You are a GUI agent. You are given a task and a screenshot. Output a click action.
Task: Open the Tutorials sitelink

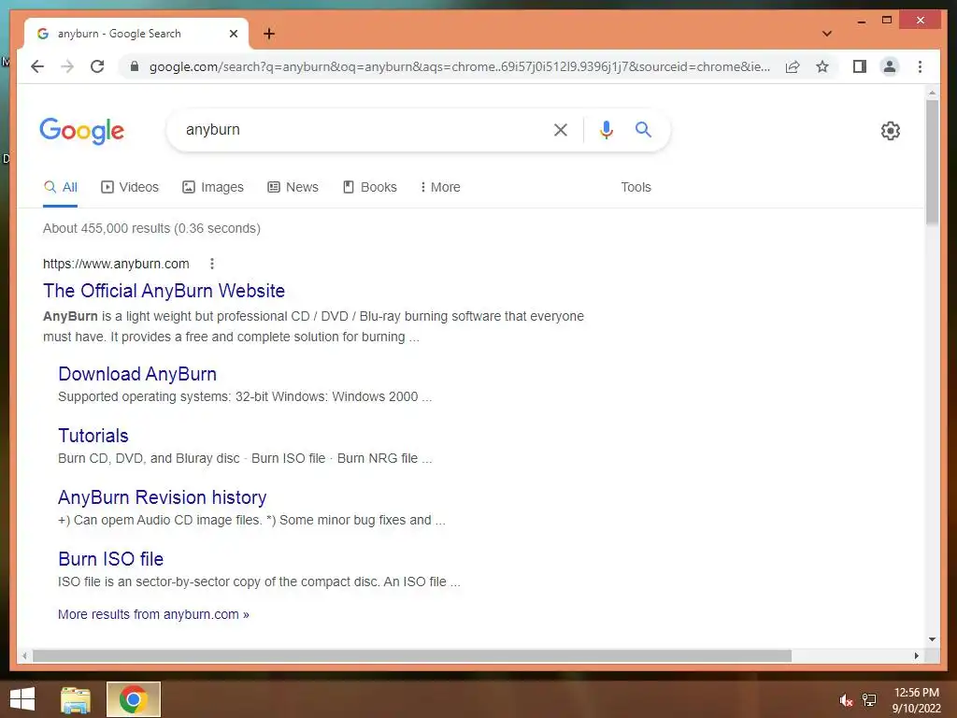point(93,436)
